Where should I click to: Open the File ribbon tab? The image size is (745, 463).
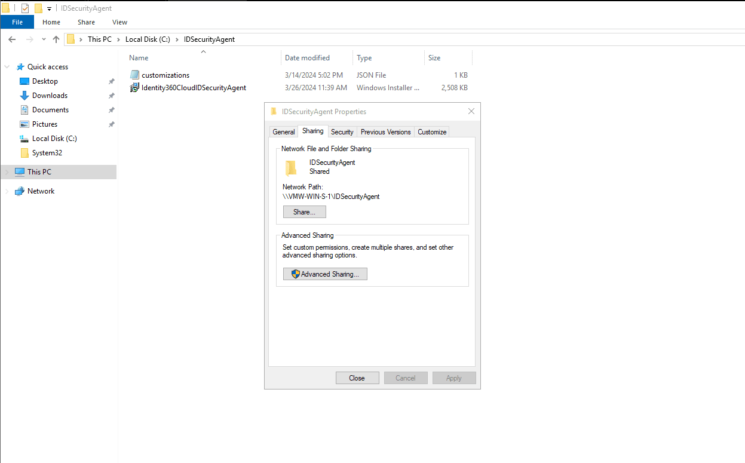point(17,22)
